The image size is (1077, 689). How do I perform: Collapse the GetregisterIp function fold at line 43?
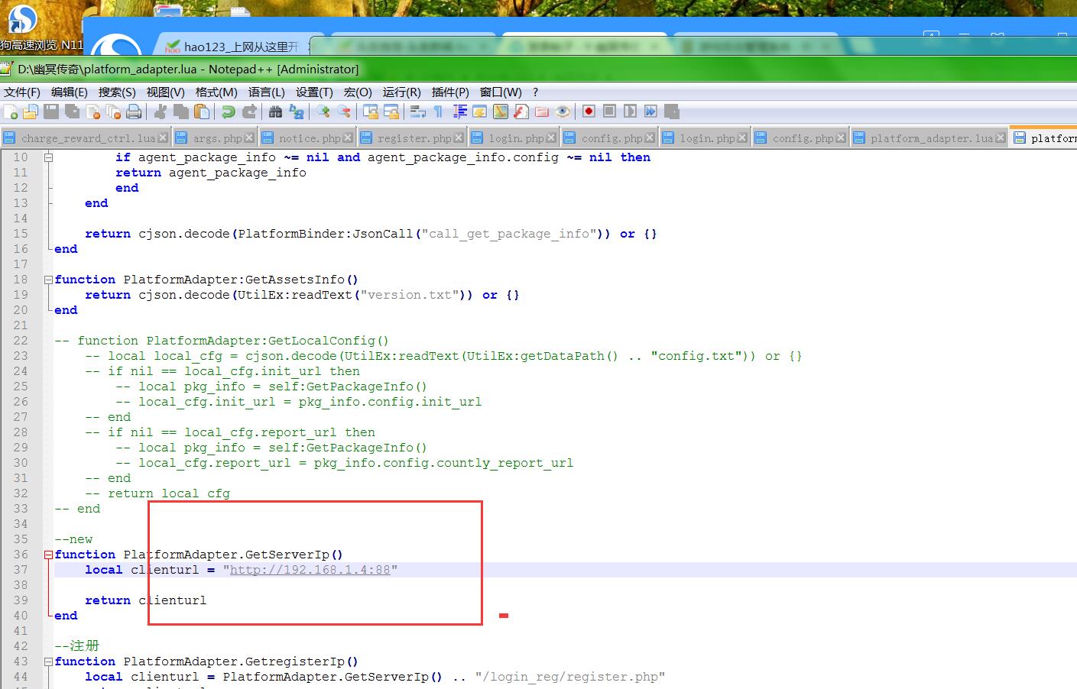point(48,662)
